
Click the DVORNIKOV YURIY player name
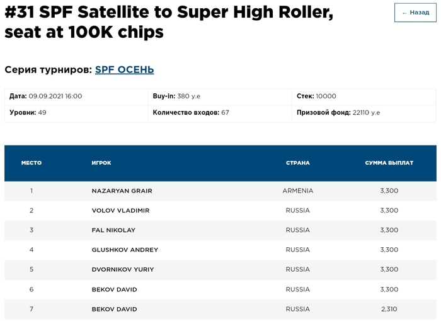pyautogui.click(x=123, y=269)
